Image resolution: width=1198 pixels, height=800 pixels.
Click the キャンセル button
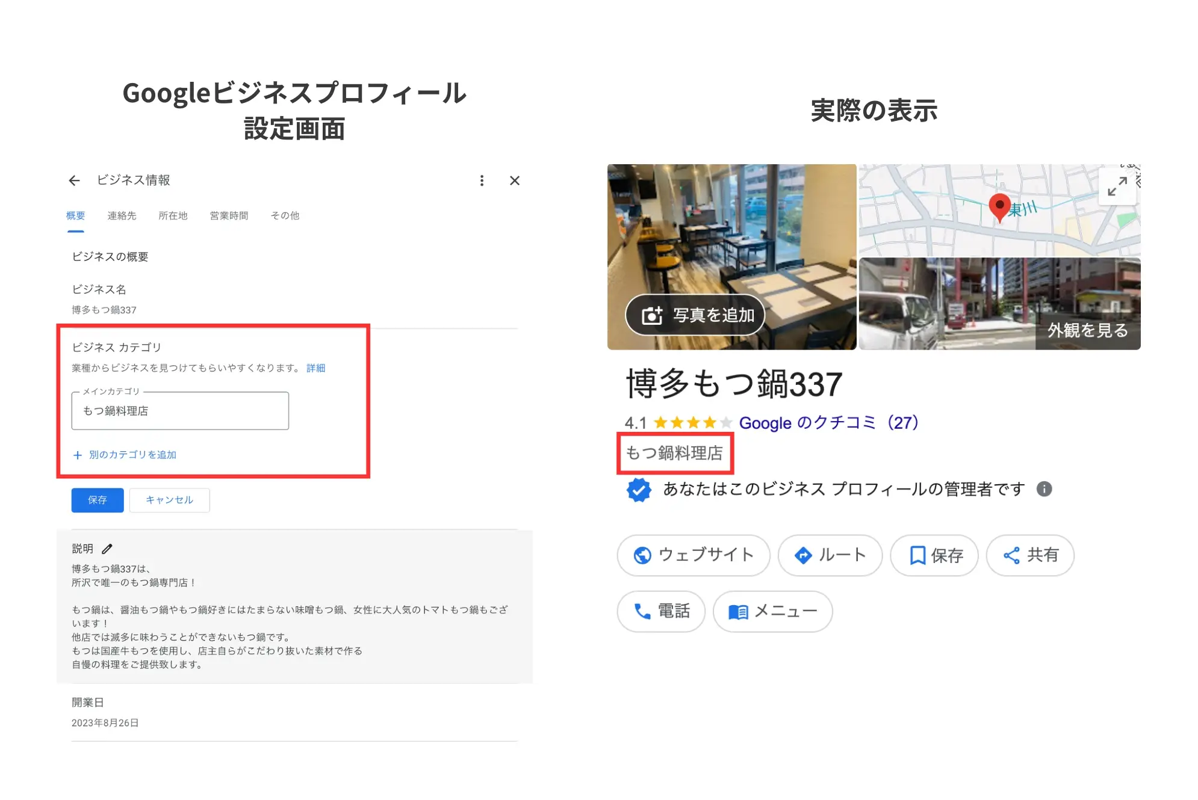click(x=169, y=500)
